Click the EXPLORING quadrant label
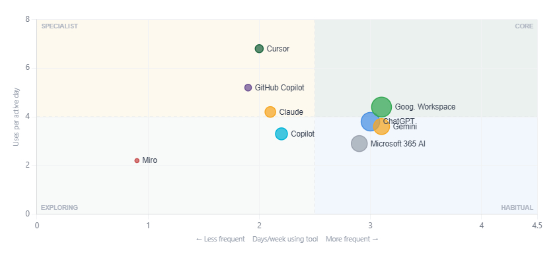The image size is (559, 256). tap(59, 208)
